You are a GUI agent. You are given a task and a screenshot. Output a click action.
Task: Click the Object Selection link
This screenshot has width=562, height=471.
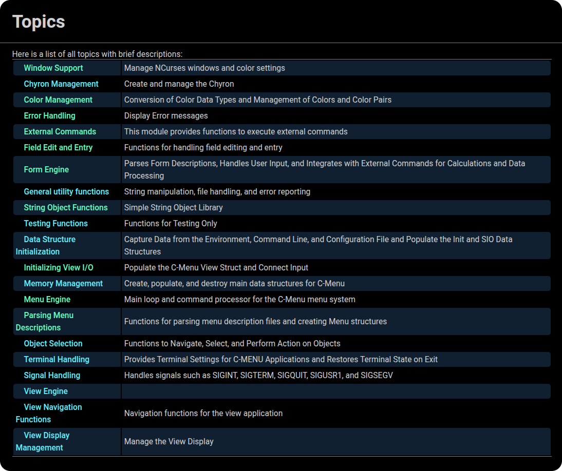pyautogui.click(x=53, y=343)
